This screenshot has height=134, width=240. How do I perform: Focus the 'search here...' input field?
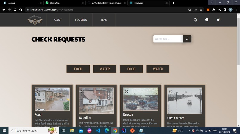click(x=168, y=39)
